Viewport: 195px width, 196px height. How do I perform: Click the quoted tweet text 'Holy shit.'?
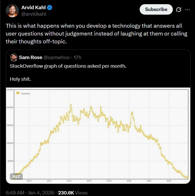click(x=20, y=79)
